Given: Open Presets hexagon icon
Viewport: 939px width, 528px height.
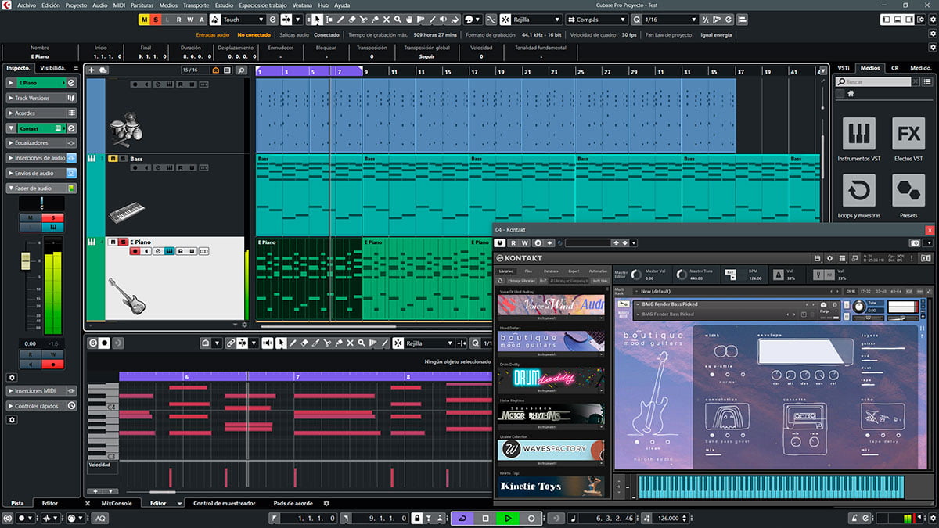Looking at the screenshot, I should click(x=908, y=190).
